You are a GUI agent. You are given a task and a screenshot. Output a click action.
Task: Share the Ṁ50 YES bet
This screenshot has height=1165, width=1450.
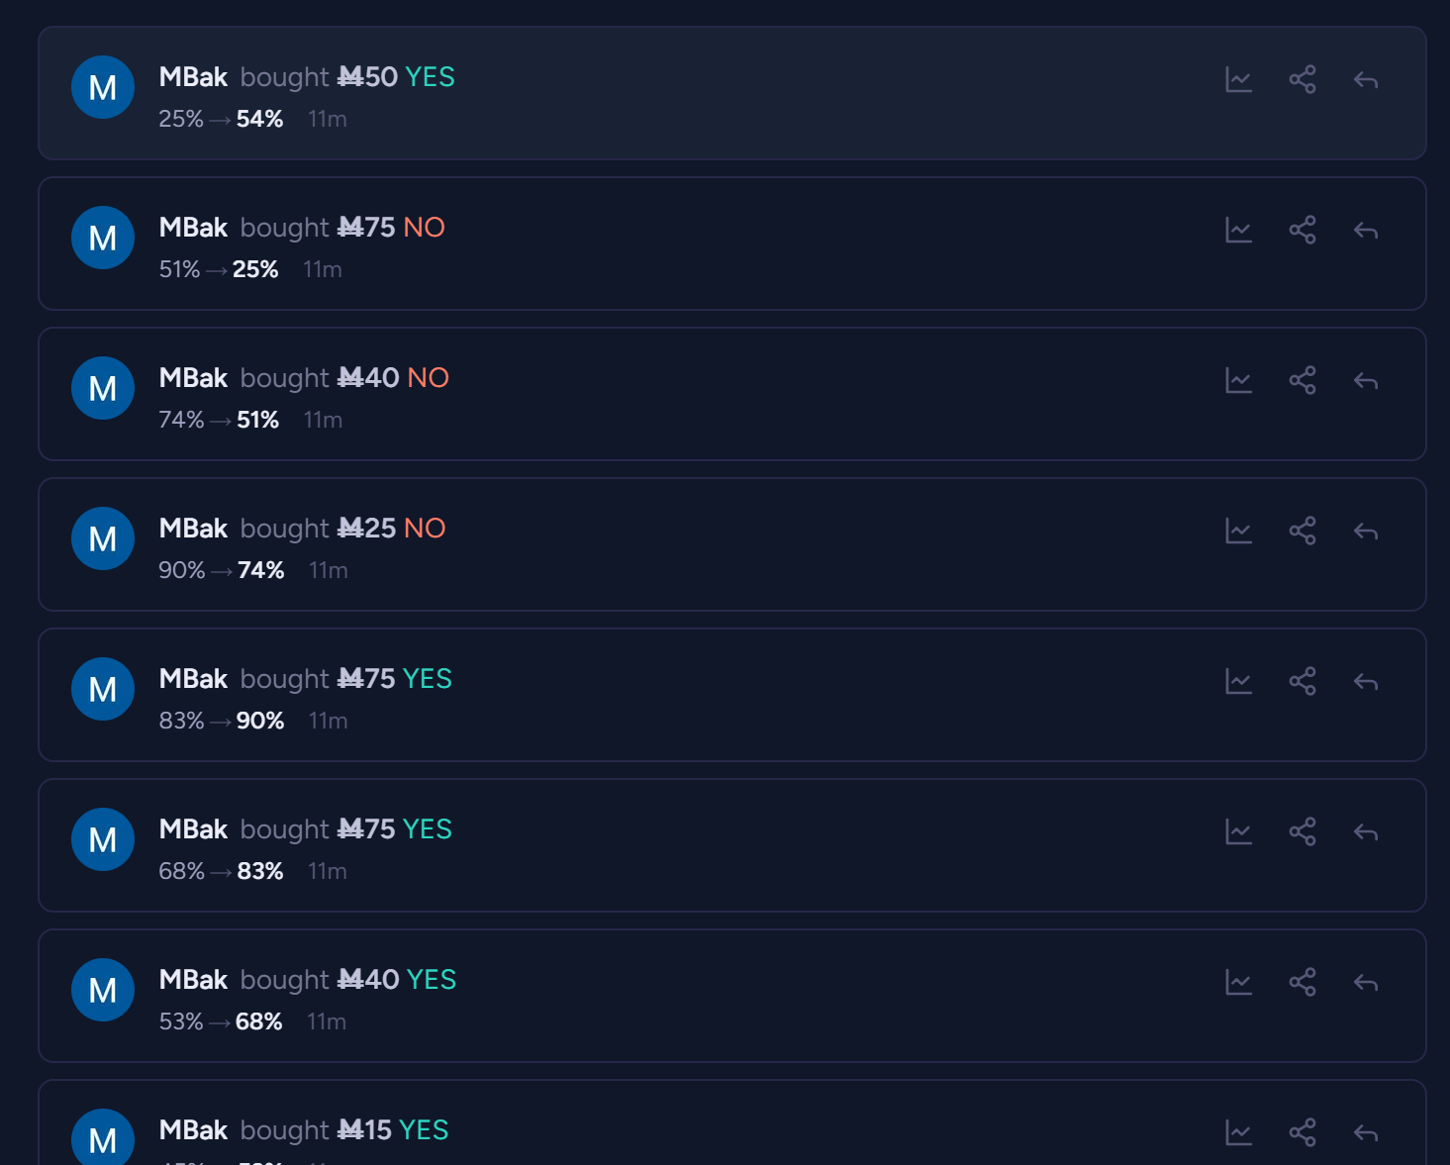[1303, 79]
